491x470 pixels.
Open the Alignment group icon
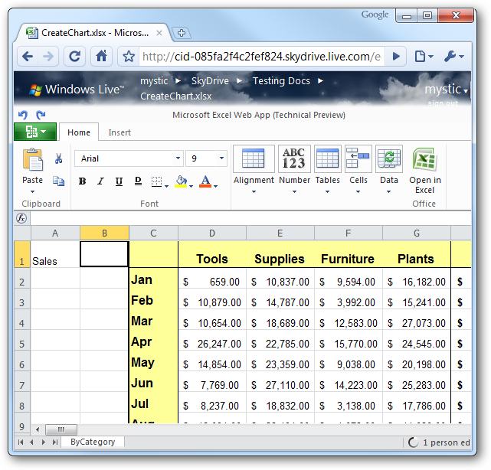[254, 158]
